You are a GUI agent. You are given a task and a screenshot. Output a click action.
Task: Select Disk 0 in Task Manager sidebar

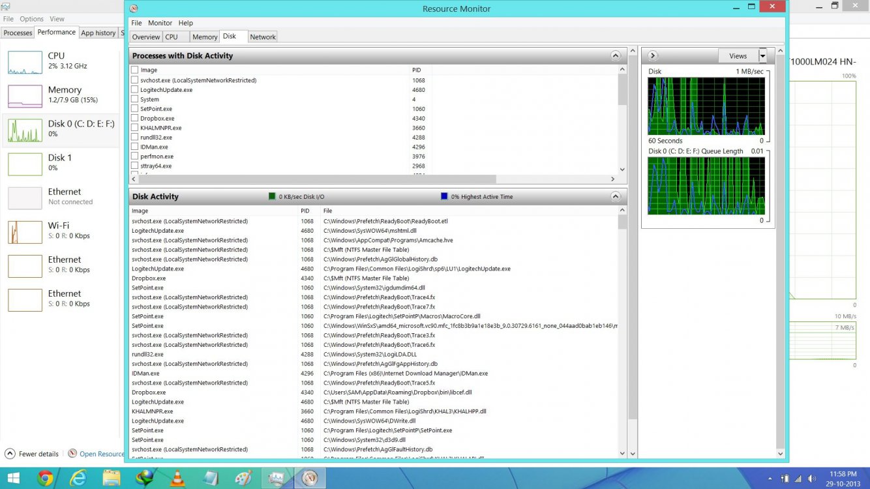[61, 129]
